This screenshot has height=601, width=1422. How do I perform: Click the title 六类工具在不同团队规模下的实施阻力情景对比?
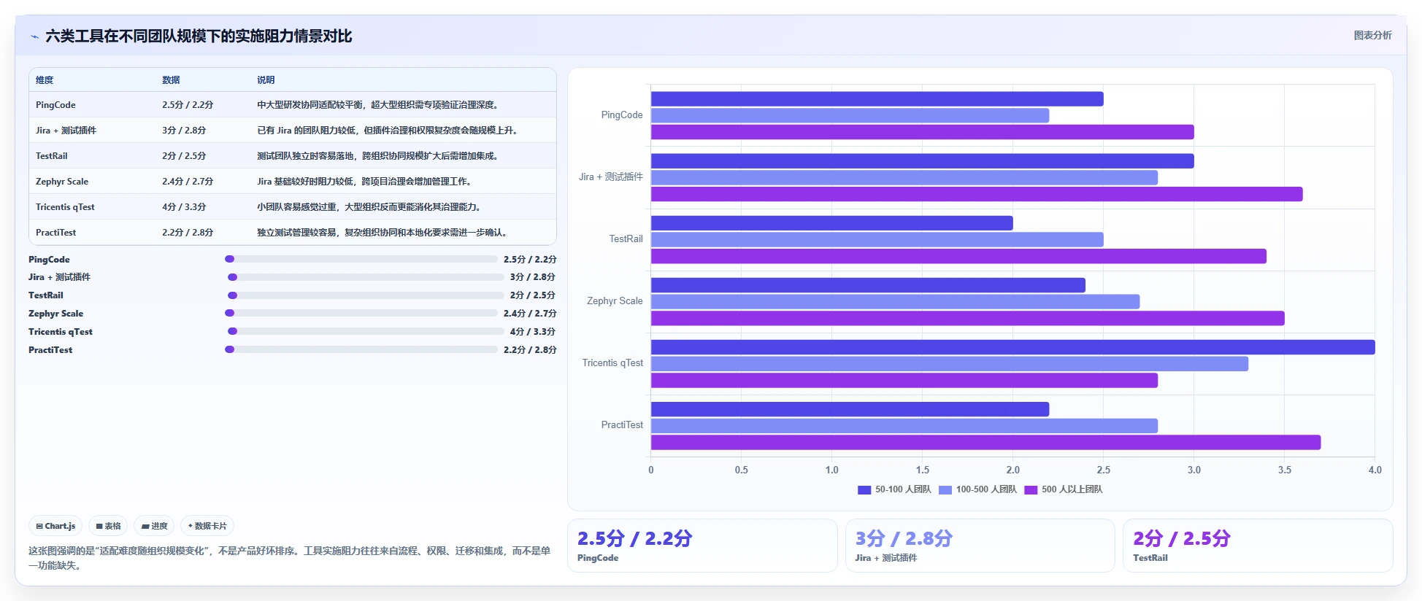pos(199,36)
